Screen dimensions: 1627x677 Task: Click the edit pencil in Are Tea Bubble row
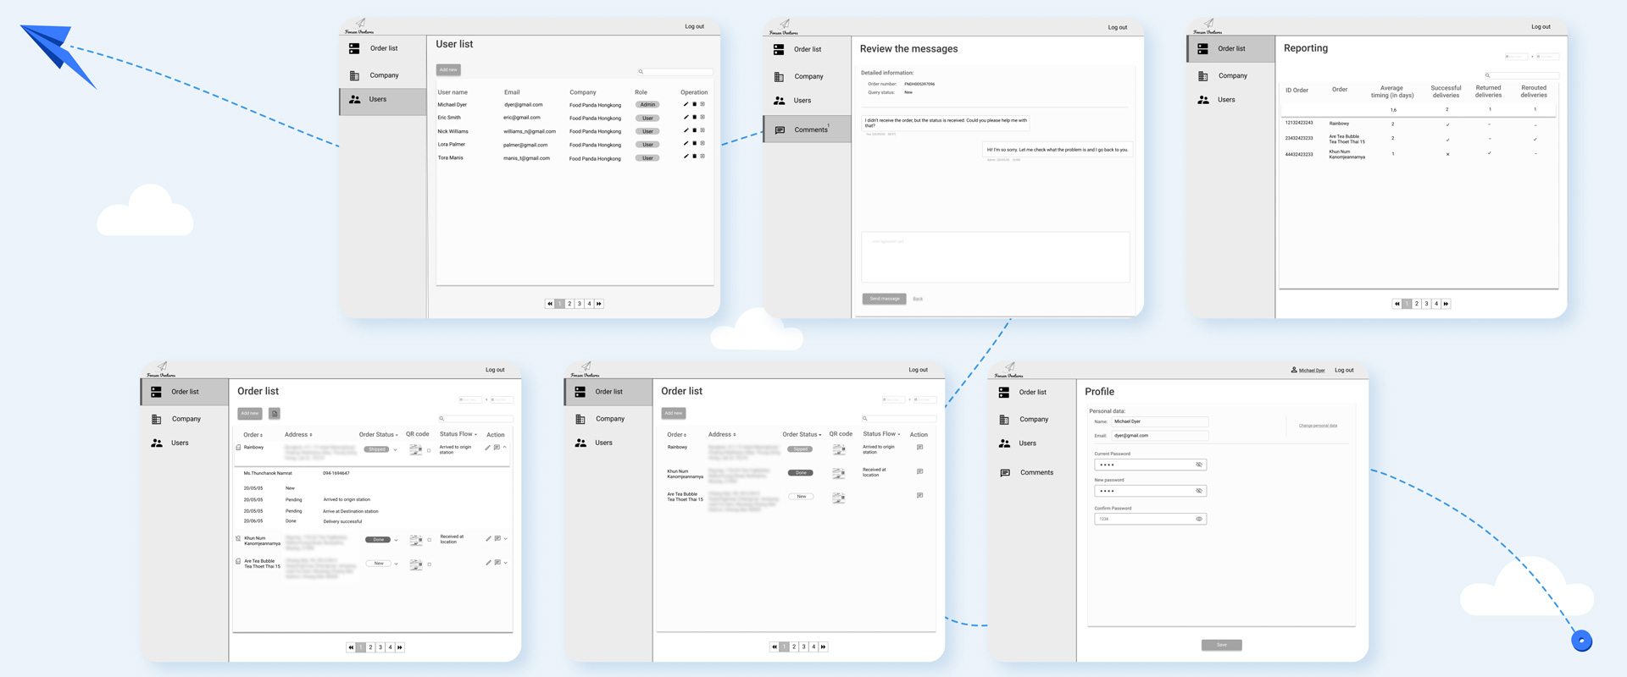point(488,562)
